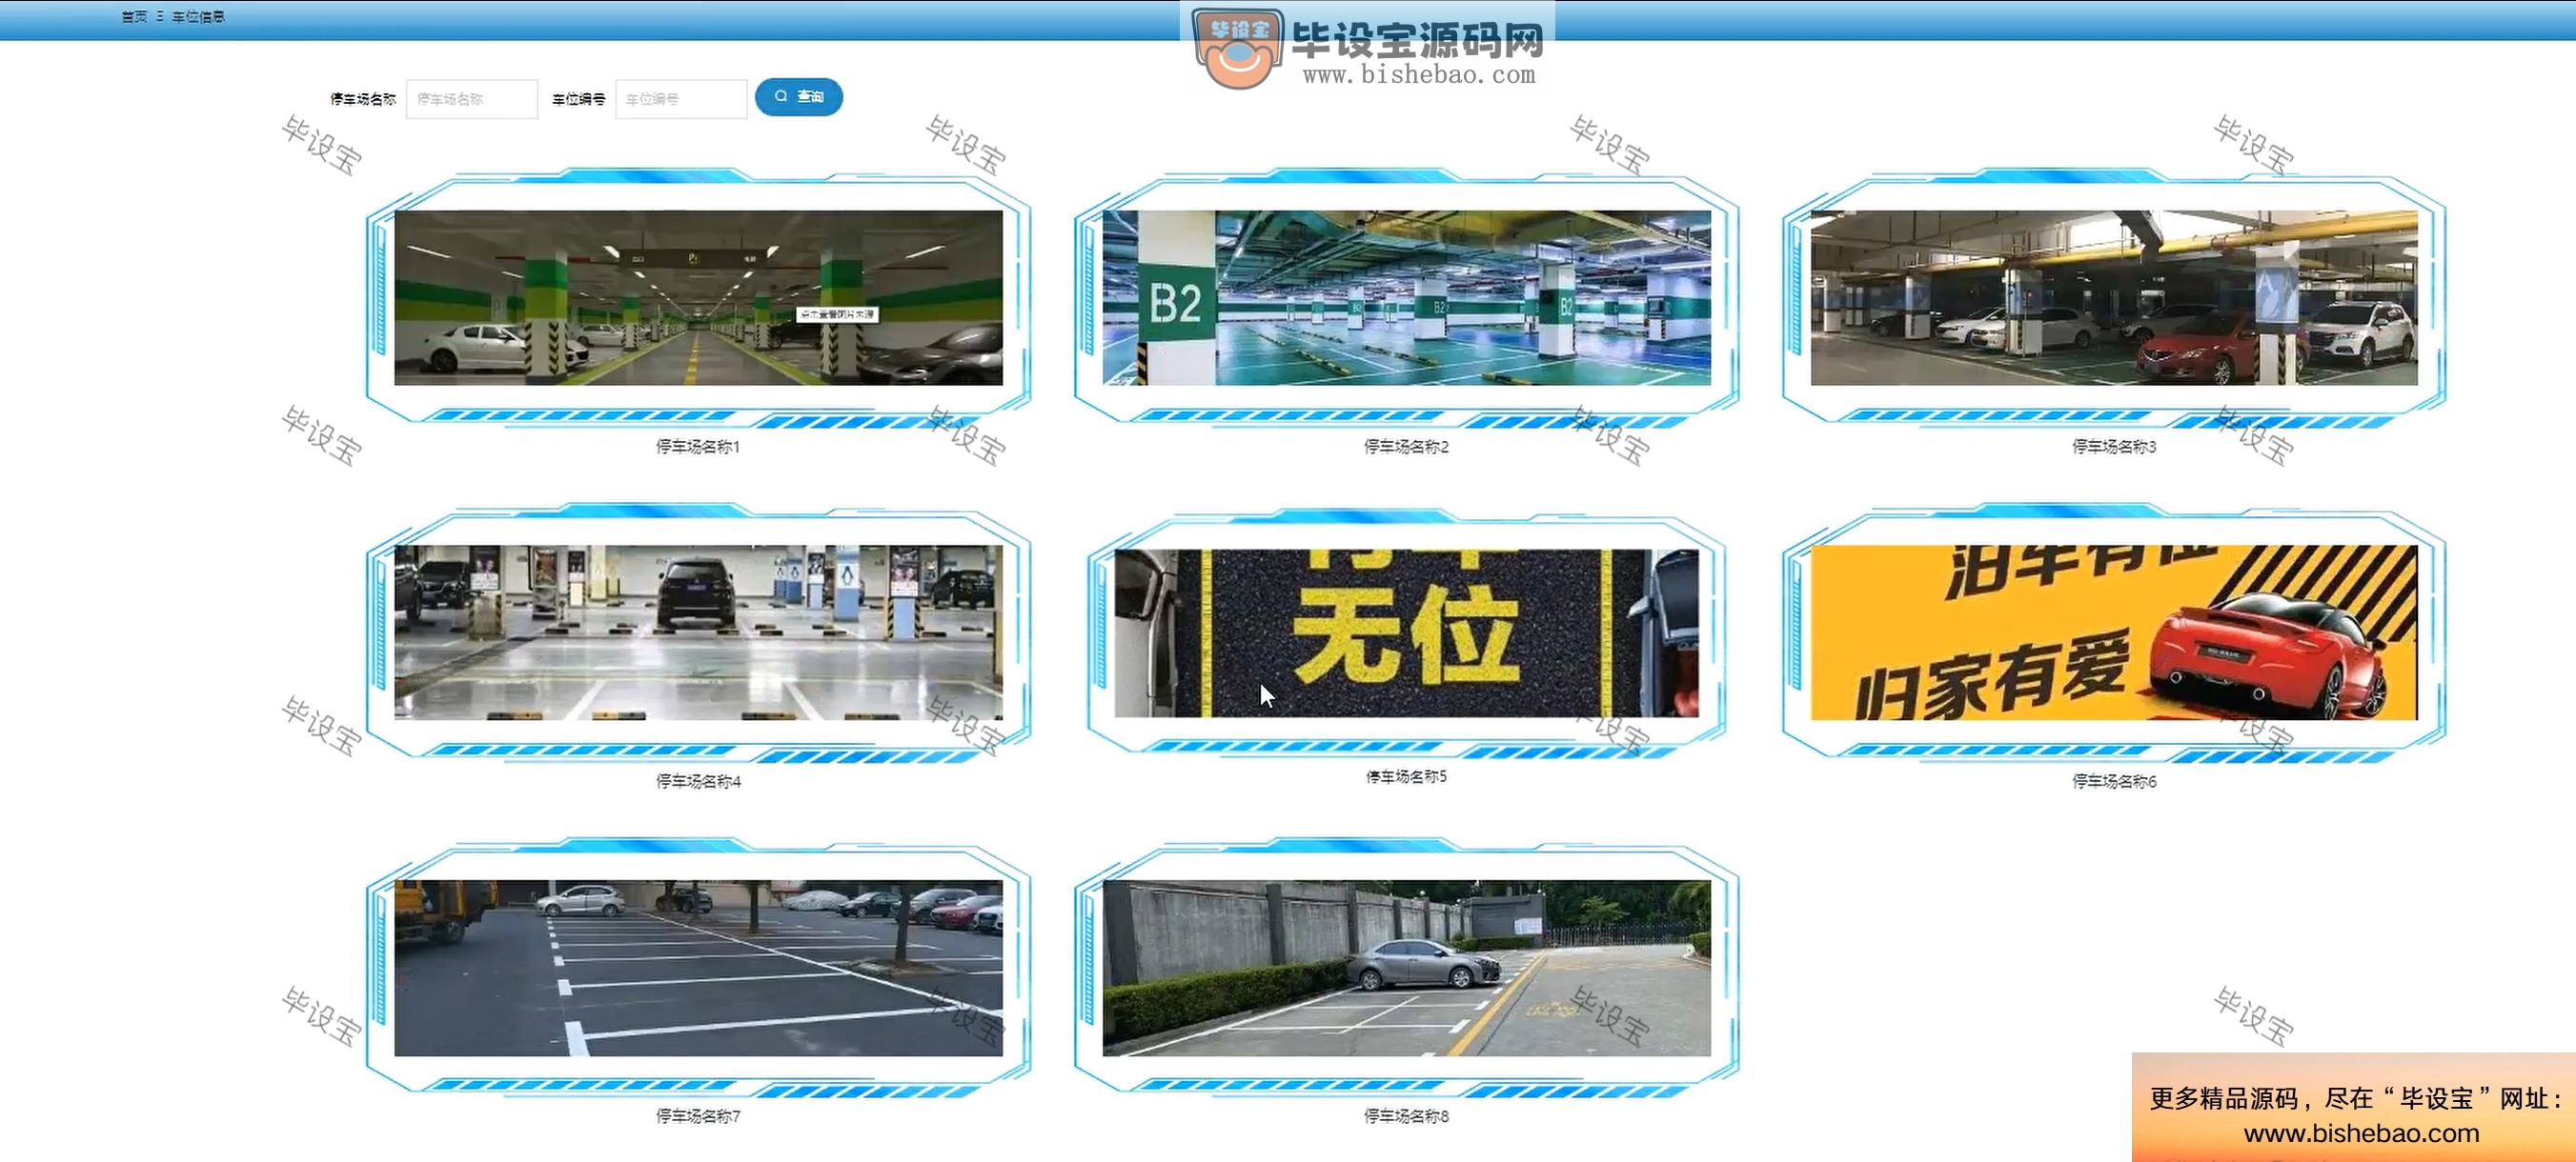Click the label 停车场名称4
Image resolution: width=2576 pixels, height=1162 pixels.
click(698, 781)
